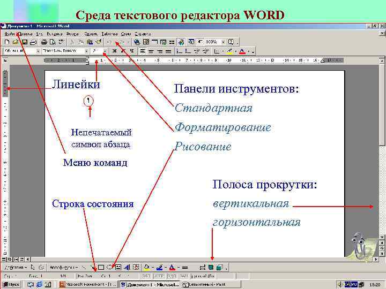Image resolution: width=386 pixels, height=289 pixels.
Task: Center the paragraph text
Action: (x=151, y=51)
